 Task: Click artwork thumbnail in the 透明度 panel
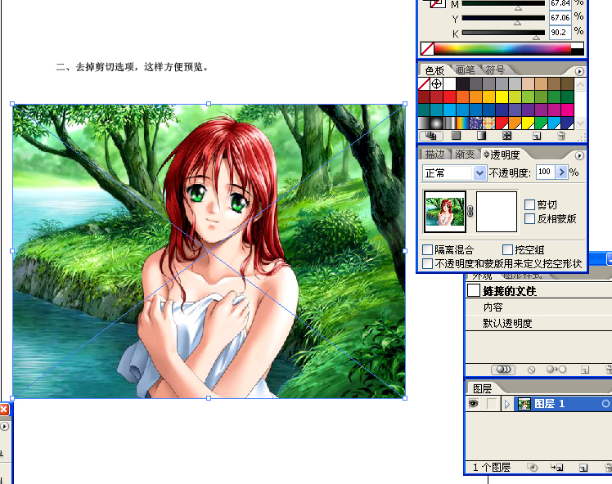click(445, 212)
